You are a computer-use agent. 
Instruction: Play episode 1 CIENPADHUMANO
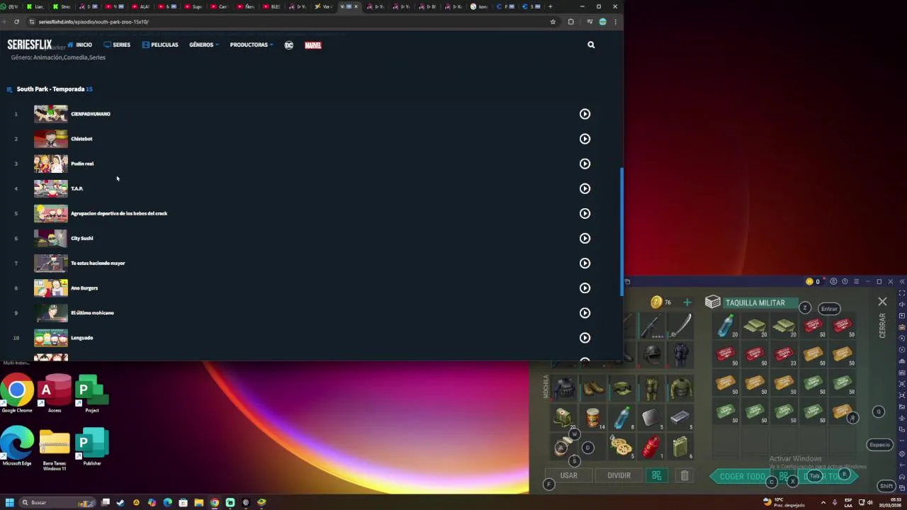585,114
